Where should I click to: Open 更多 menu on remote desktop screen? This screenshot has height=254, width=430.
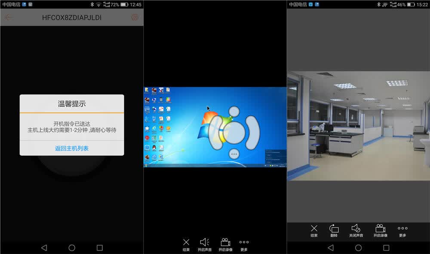[244, 245]
